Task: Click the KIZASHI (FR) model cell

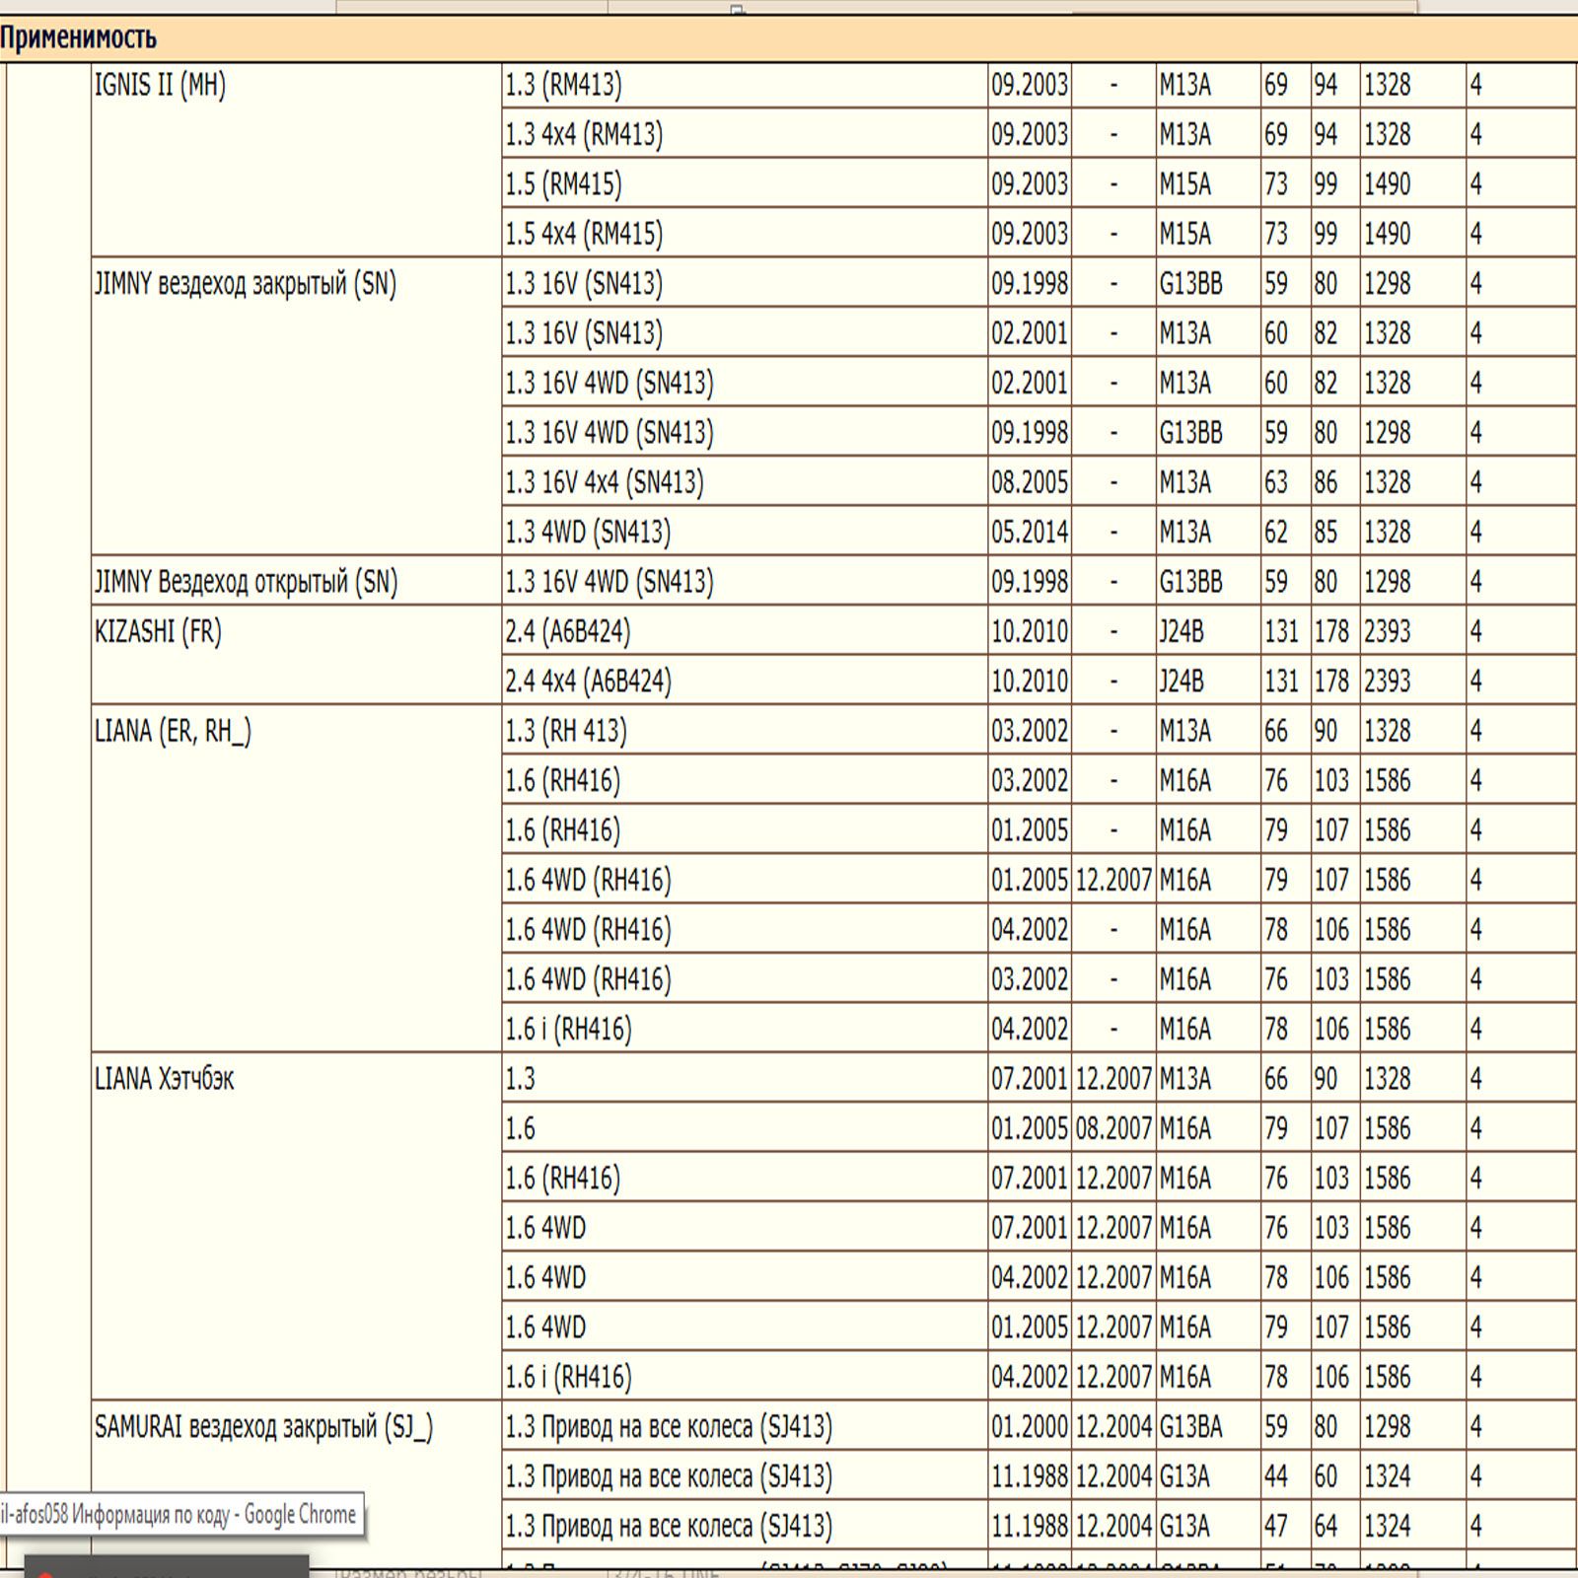Action: [x=158, y=631]
